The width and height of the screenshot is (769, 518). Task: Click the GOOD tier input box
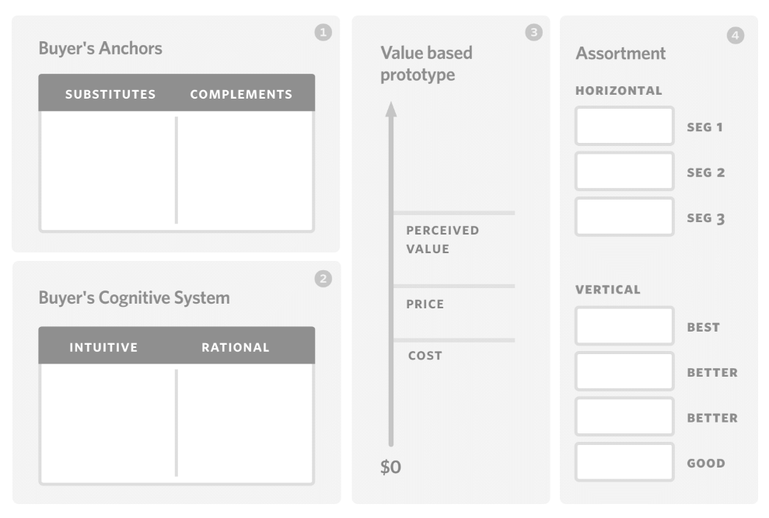click(x=624, y=462)
